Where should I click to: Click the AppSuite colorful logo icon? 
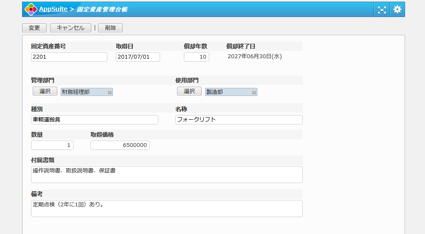point(31,9)
